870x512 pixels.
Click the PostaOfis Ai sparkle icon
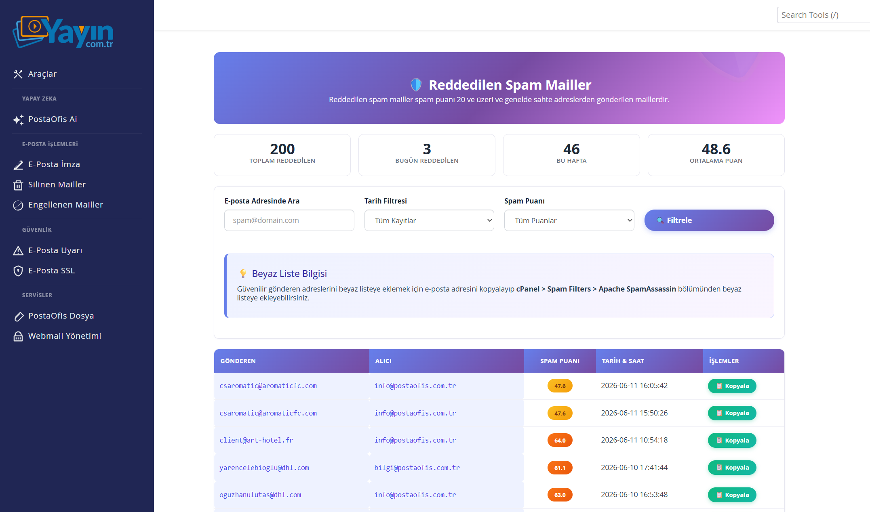(18, 120)
